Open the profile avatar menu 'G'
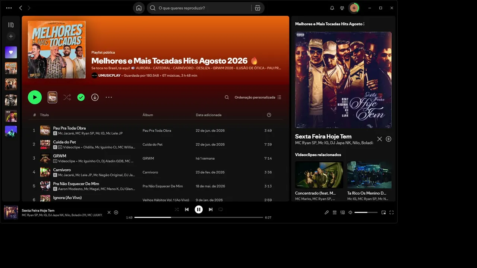The height and width of the screenshot is (268, 477). tap(354, 8)
